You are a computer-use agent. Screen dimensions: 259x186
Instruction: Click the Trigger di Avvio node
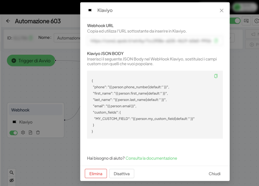tap(31, 61)
